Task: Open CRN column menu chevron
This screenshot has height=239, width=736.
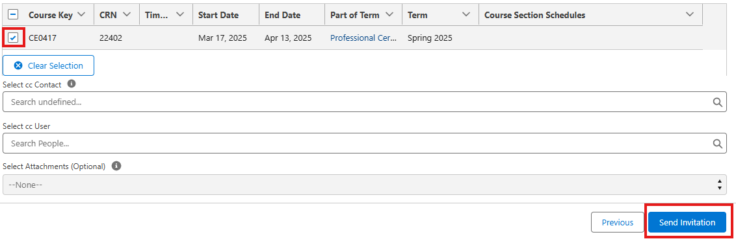Action: (x=126, y=14)
